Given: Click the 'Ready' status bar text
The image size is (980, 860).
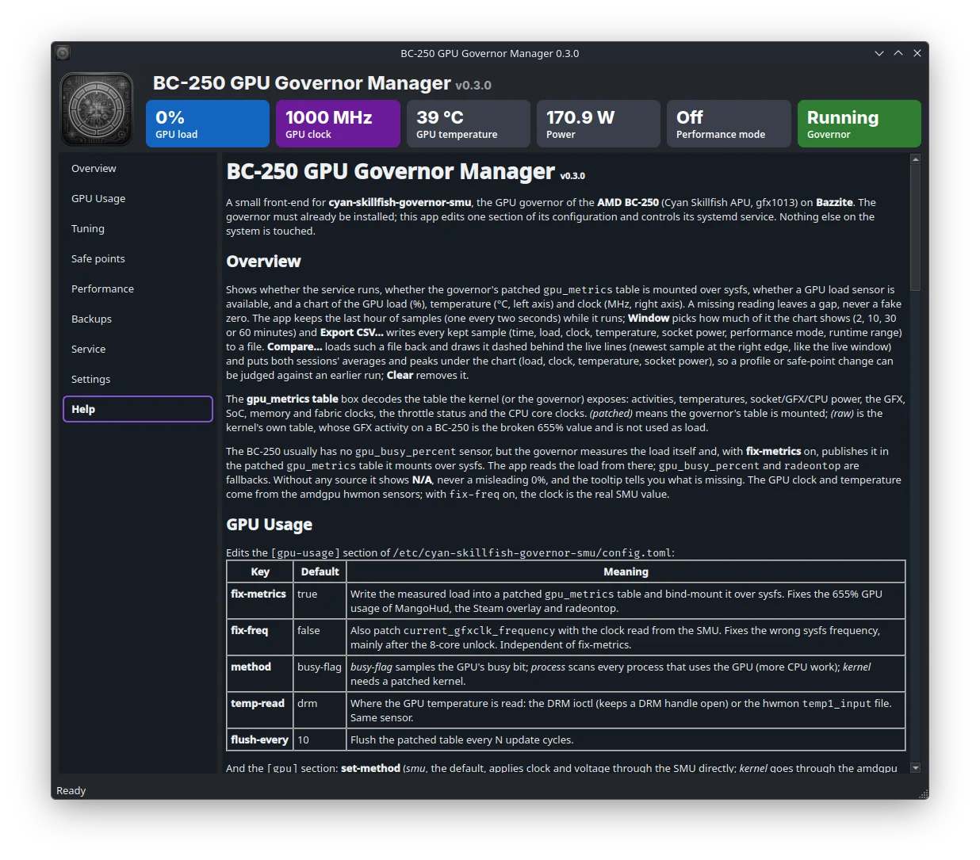Looking at the screenshot, I should (x=71, y=790).
